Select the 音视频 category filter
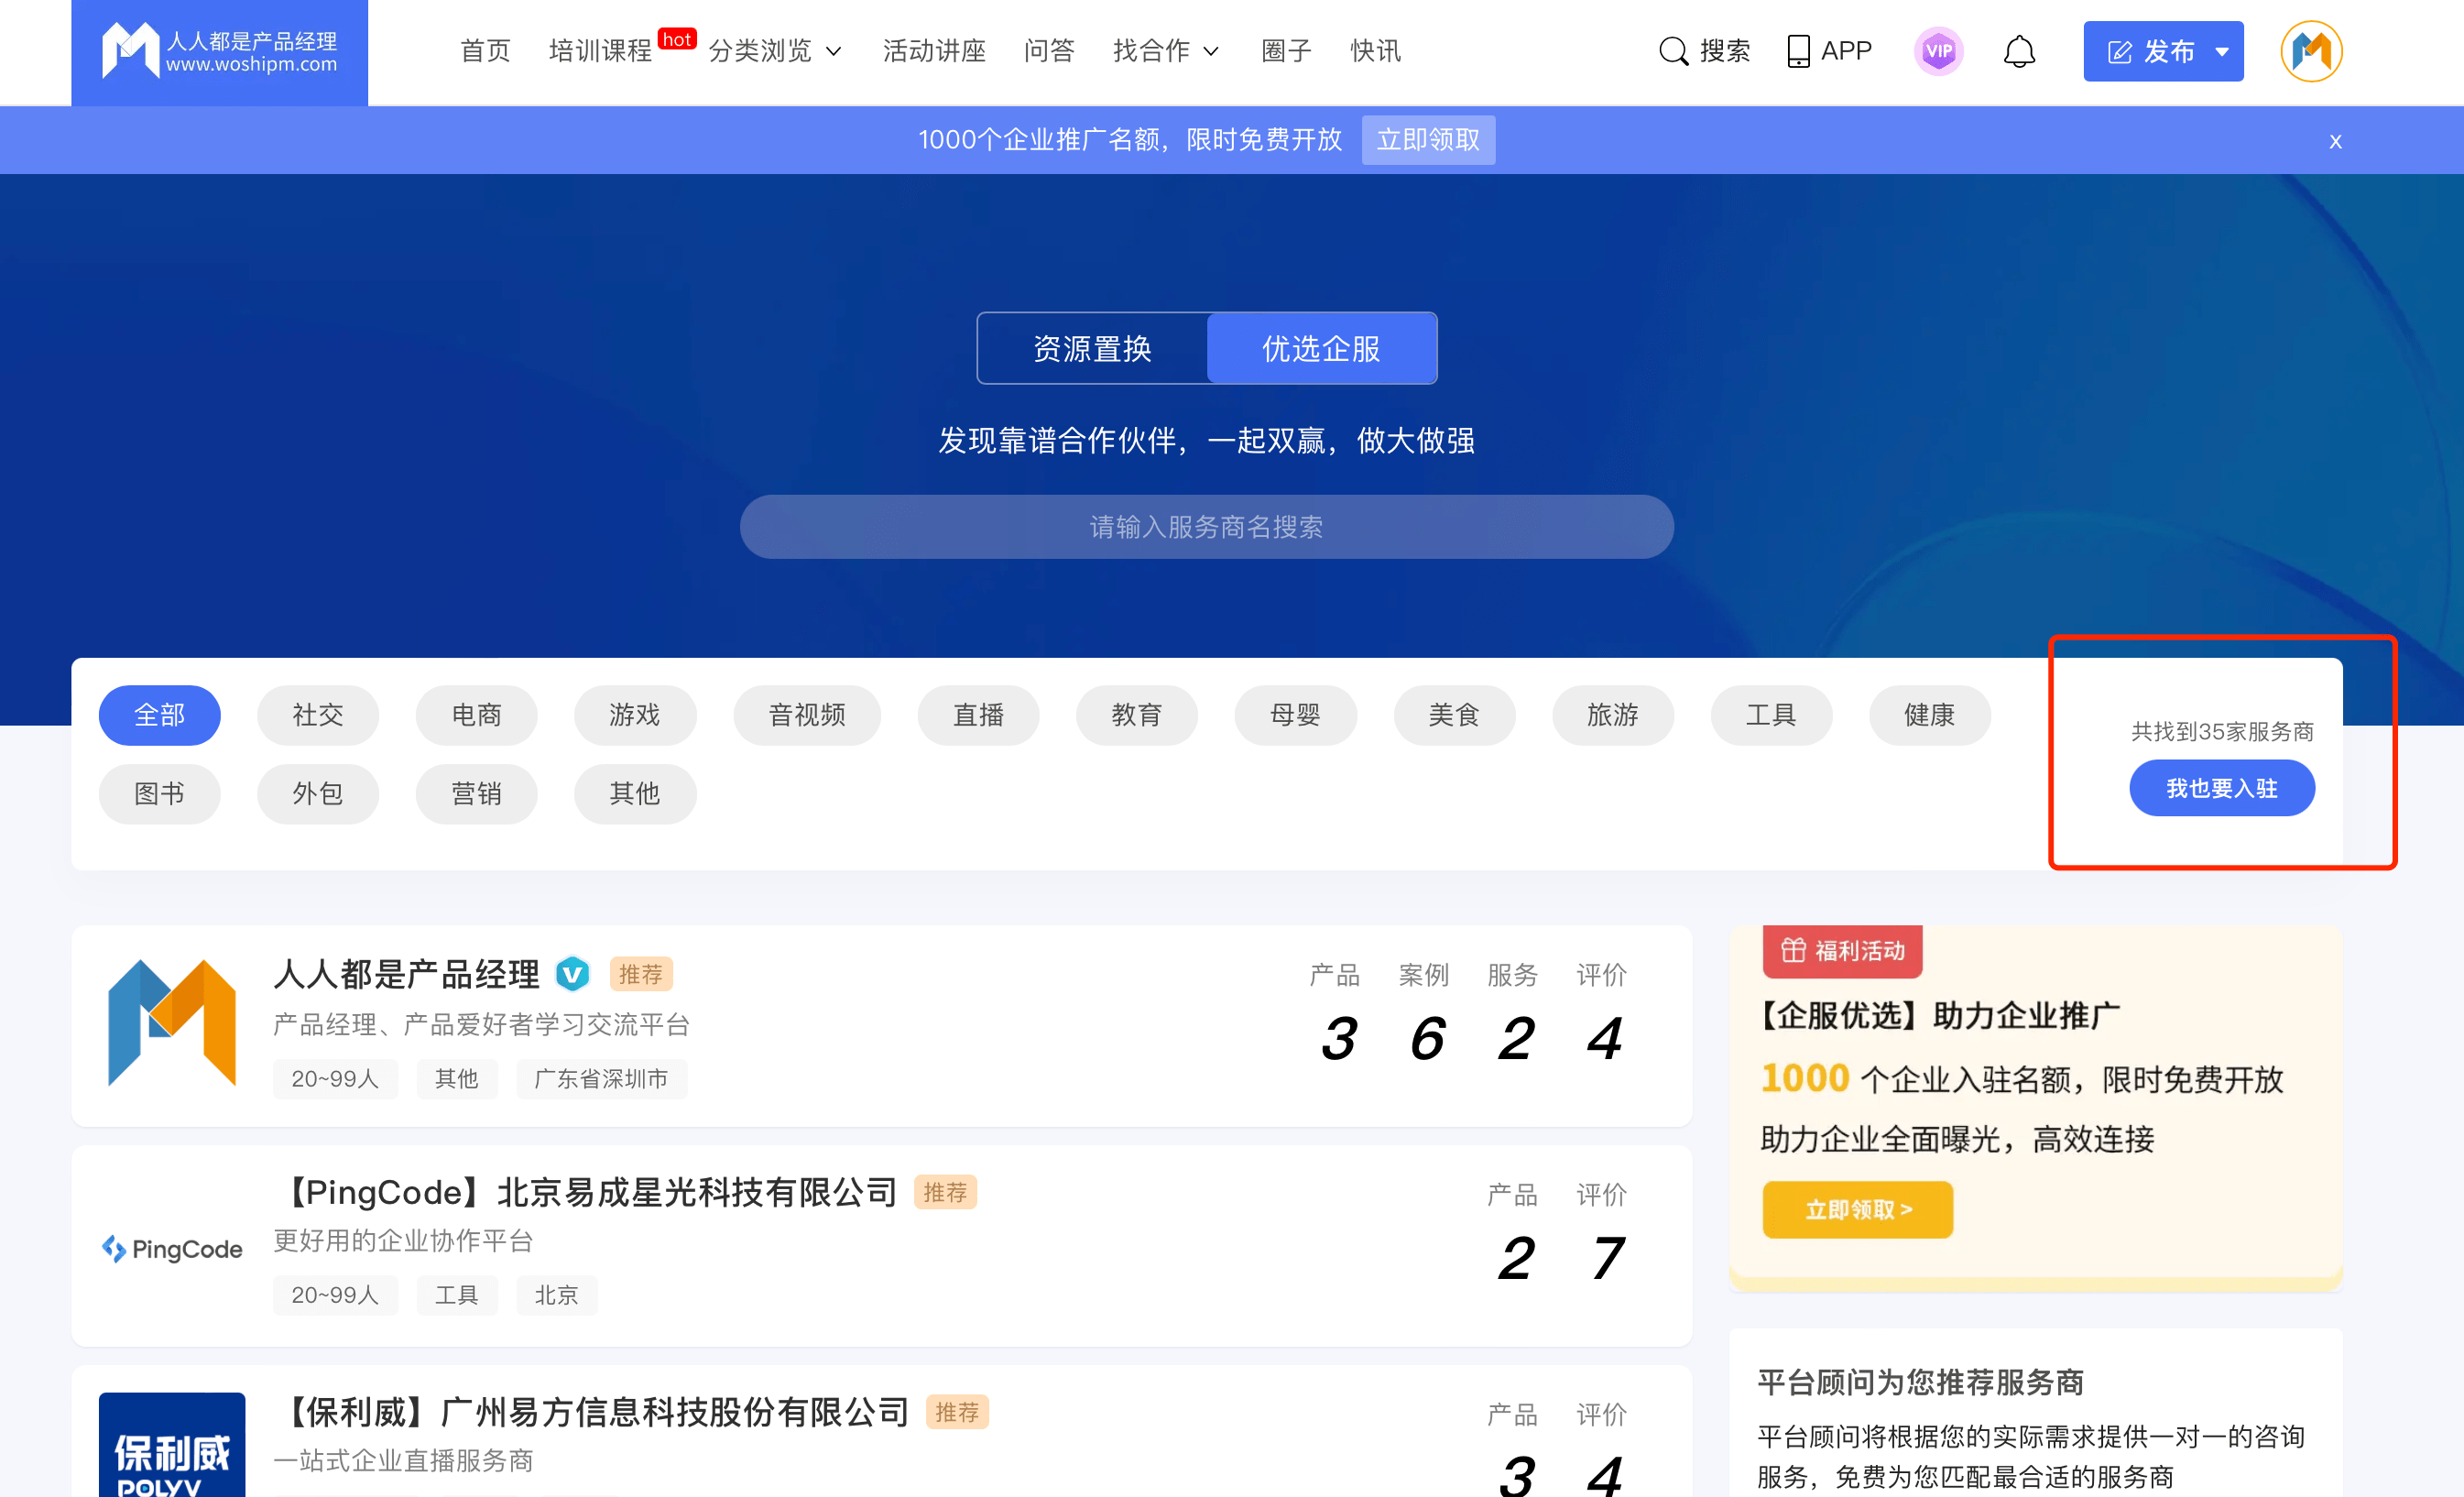This screenshot has height=1497, width=2464. (x=807, y=715)
